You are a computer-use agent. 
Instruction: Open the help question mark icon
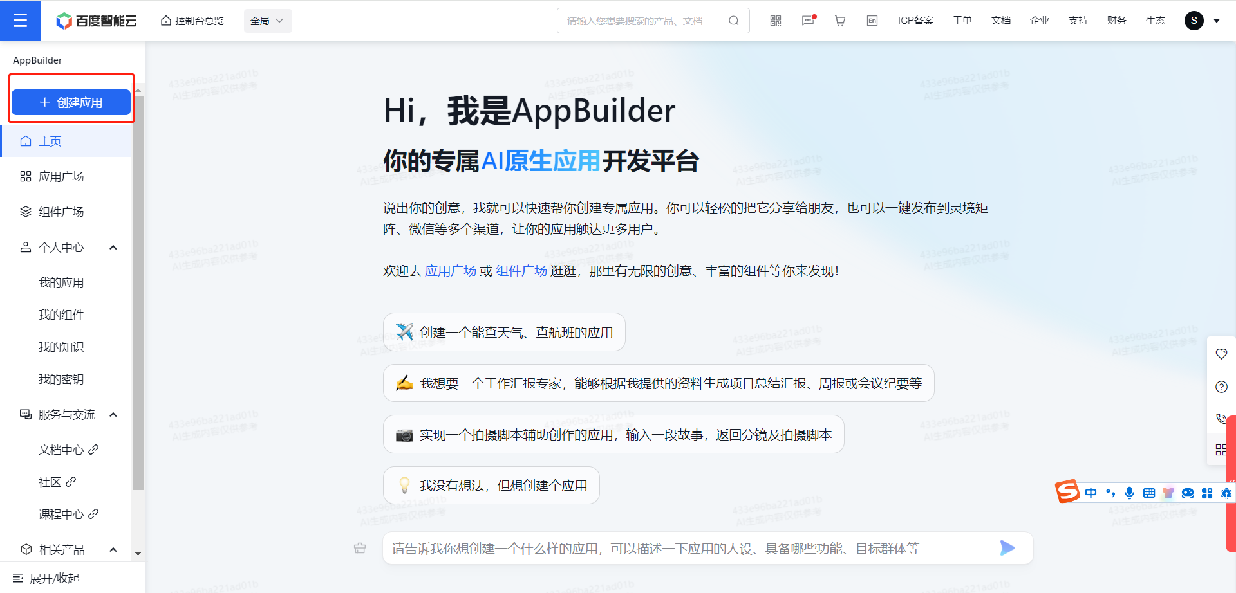point(1221,387)
